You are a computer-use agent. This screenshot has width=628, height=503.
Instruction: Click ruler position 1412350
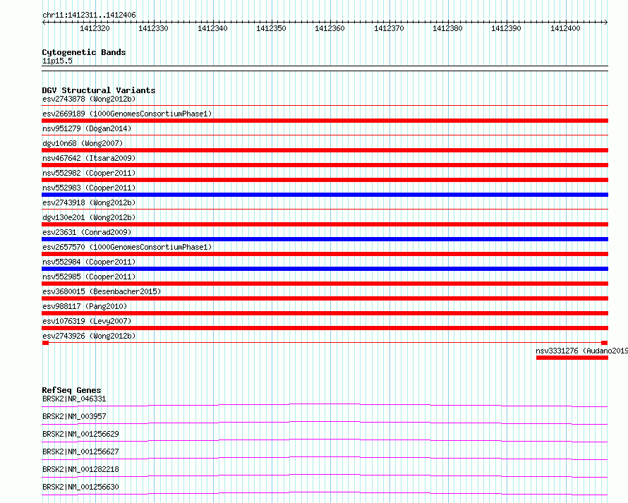pyautogui.click(x=271, y=28)
